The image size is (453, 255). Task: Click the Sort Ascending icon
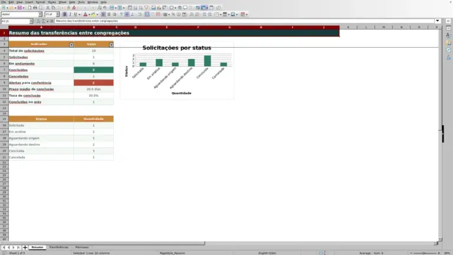pos(135,8)
